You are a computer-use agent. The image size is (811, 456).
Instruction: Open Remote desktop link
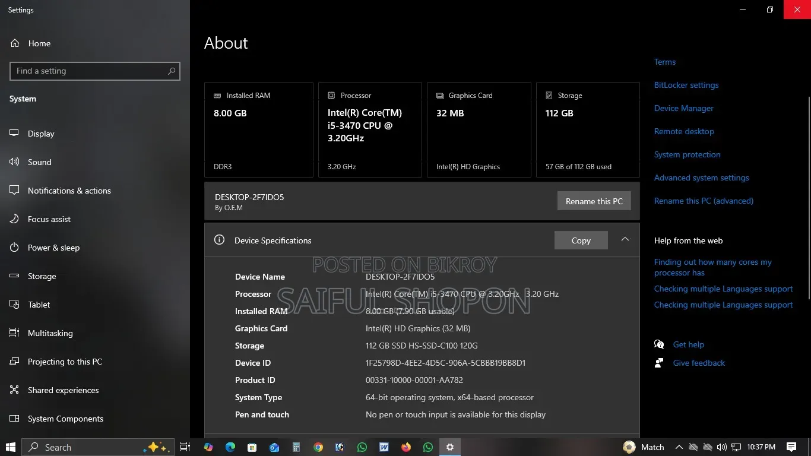click(684, 131)
